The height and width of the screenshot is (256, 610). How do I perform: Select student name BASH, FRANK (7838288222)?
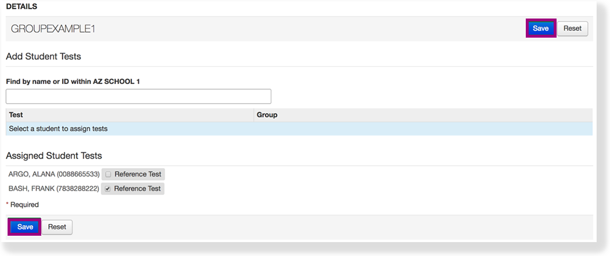tap(53, 189)
